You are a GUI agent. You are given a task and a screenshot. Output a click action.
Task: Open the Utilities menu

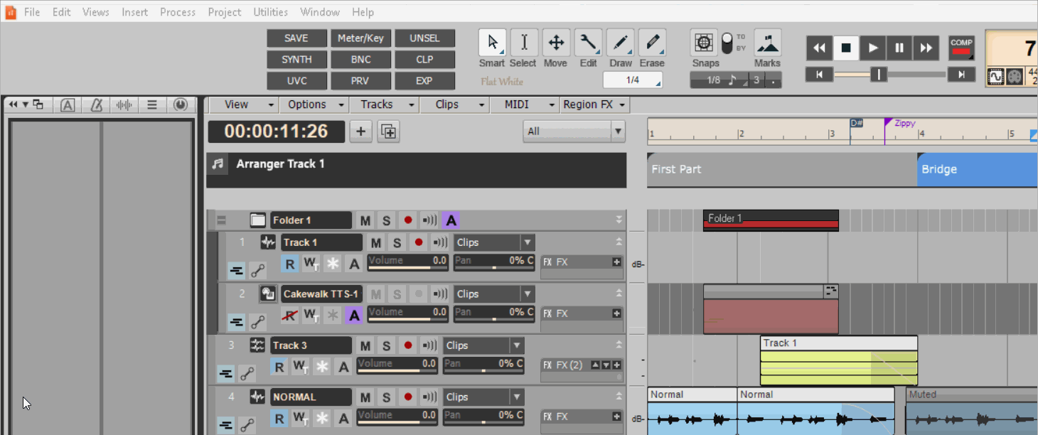tap(270, 12)
